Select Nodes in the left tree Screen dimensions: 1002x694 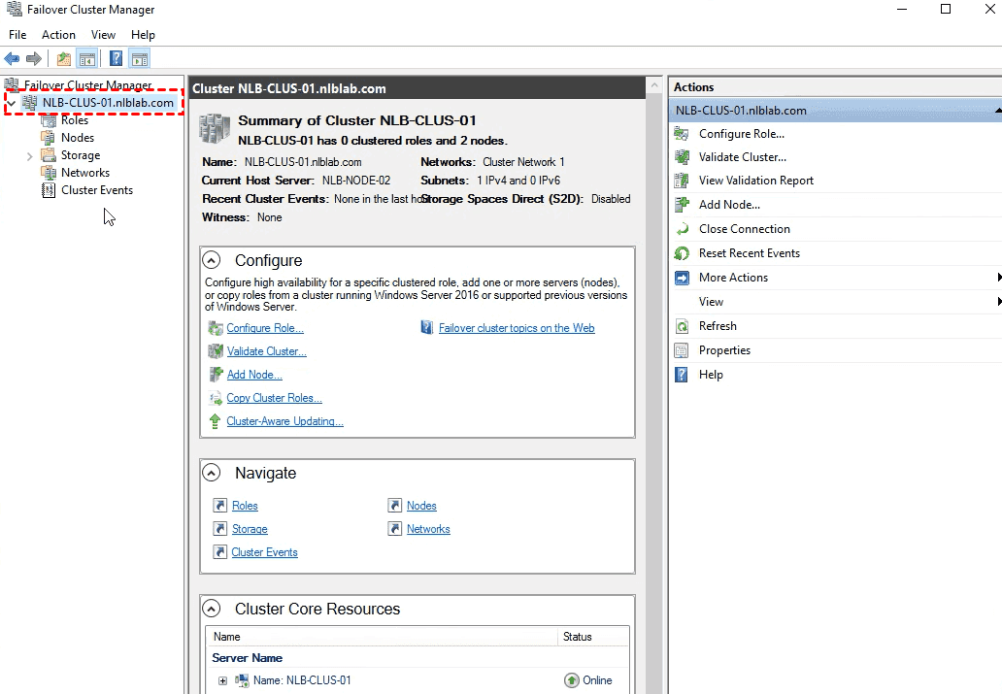pyautogui.click(x=77, y=138)
